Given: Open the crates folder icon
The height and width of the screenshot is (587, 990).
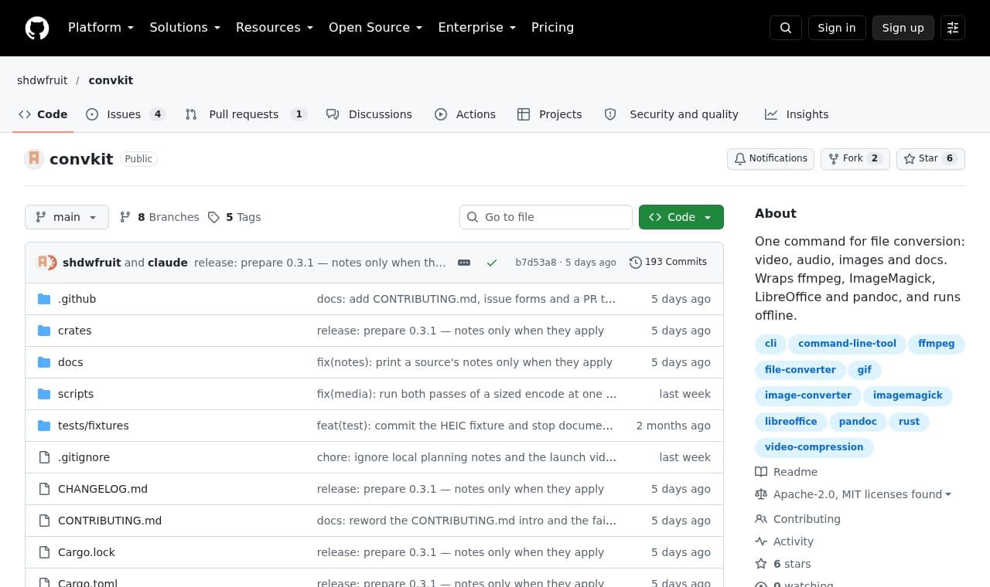Looking at the screenshot, I should tap(44, 331).
